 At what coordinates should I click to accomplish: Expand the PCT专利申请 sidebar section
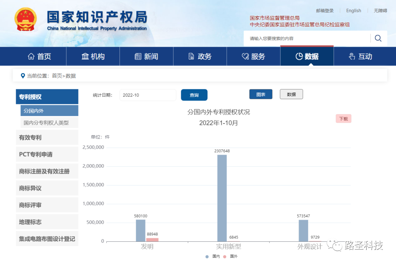[x=47, y=154]
